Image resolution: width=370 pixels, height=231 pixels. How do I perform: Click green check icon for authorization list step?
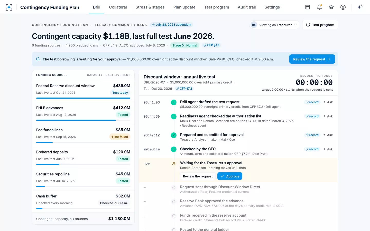pos(174,117)
